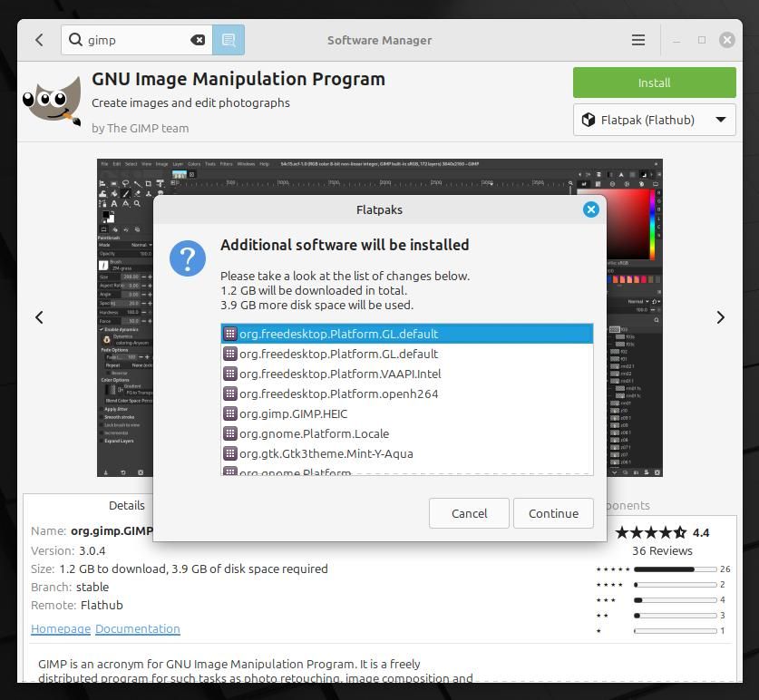Select org.gtk.Gtk3theme.Mint-Y-Aqua entry
Viewport: 759px width, 700px height.
[406, 453]
